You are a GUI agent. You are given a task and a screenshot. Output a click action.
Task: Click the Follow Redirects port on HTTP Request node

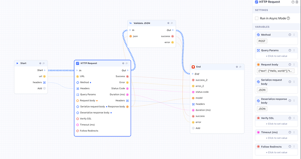pyautogui.click(x=78, y=131)
